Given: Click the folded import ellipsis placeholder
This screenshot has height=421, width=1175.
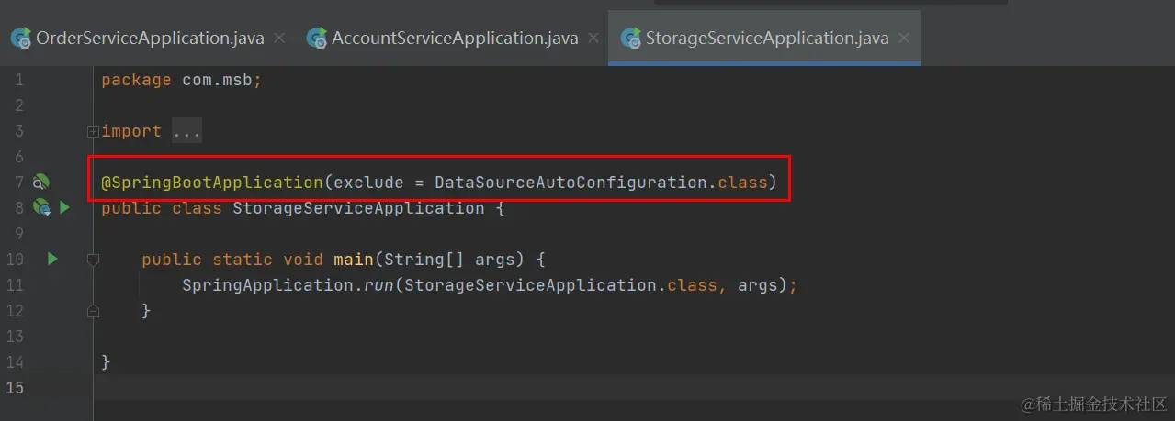Looking at the screenshot, I should click(186, 131).
